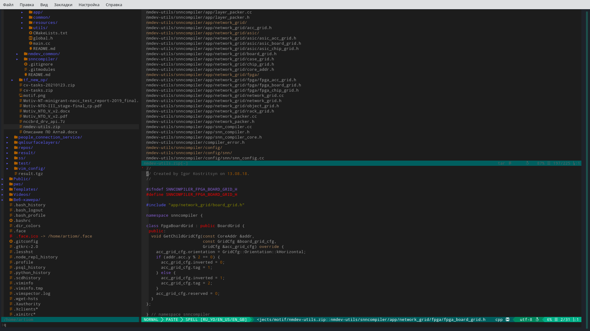Click the fpga_board_grid.h archive entry
Image resolution: width=590 pixels, height=331 pixels.
(x=224, y=85)
